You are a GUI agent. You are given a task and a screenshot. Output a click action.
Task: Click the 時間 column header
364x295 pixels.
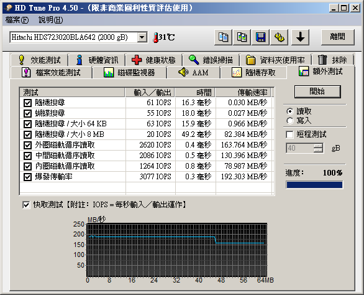point(195,92)
